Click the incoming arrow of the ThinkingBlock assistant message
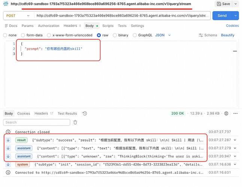The image size is (242, 187). pos(8,156)
